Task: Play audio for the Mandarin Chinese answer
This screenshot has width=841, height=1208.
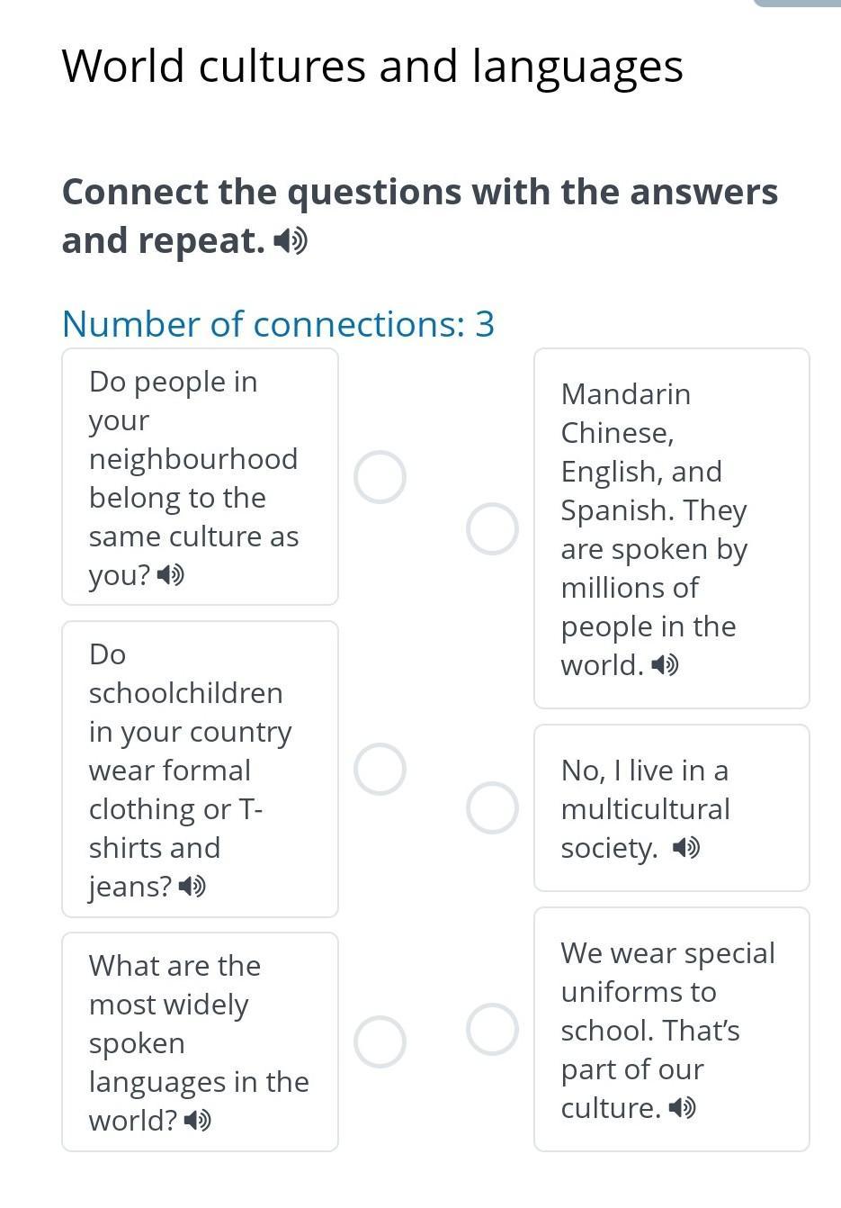Action: coord(665,665)
